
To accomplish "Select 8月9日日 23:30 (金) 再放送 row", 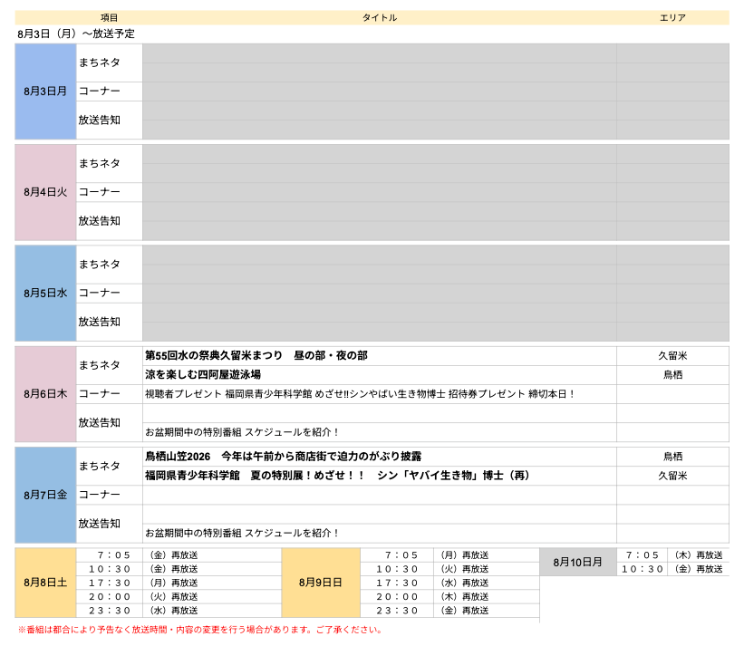I will [x=449, y=611].
